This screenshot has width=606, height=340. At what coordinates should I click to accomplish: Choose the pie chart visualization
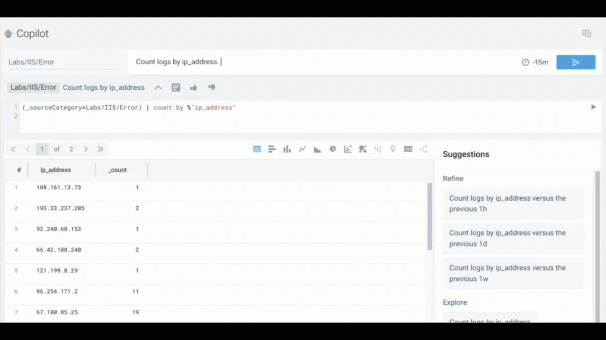[333, 149]
